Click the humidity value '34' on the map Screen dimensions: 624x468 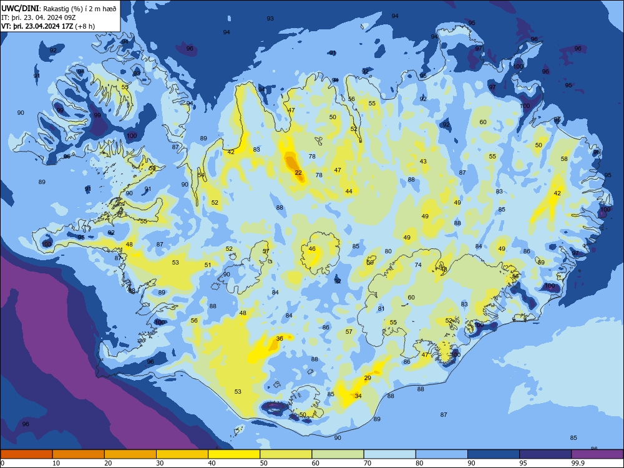(358, 396)
